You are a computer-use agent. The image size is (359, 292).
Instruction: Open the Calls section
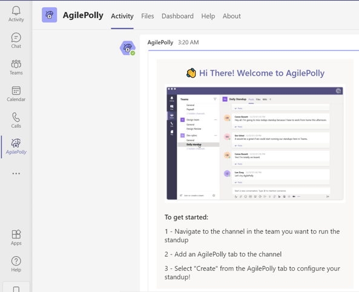click(x=16, y=121)
